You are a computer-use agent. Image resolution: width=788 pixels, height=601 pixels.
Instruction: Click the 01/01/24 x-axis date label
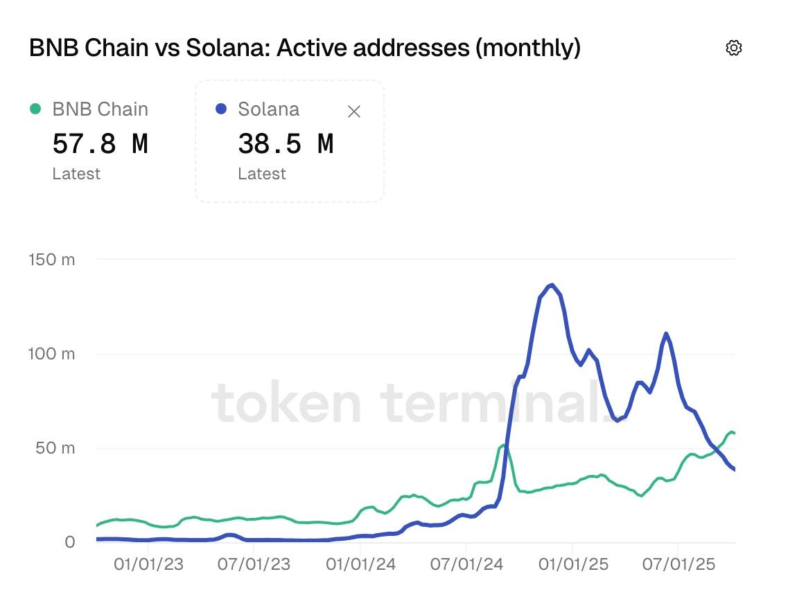click(x=360, y=564)
